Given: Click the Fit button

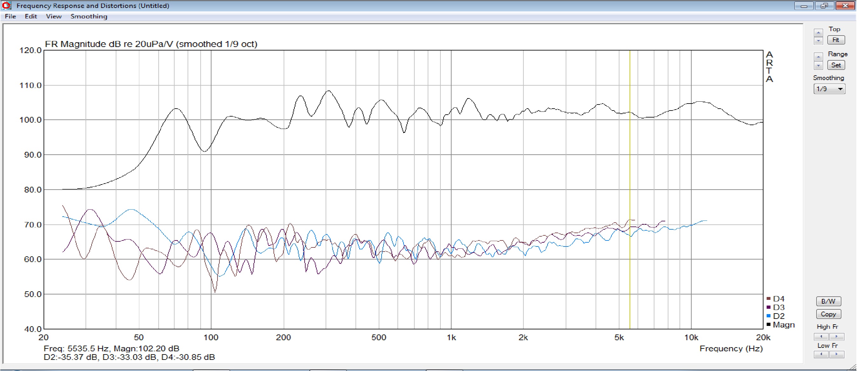Looking at the screenshot, I should (x=836, y=40).
